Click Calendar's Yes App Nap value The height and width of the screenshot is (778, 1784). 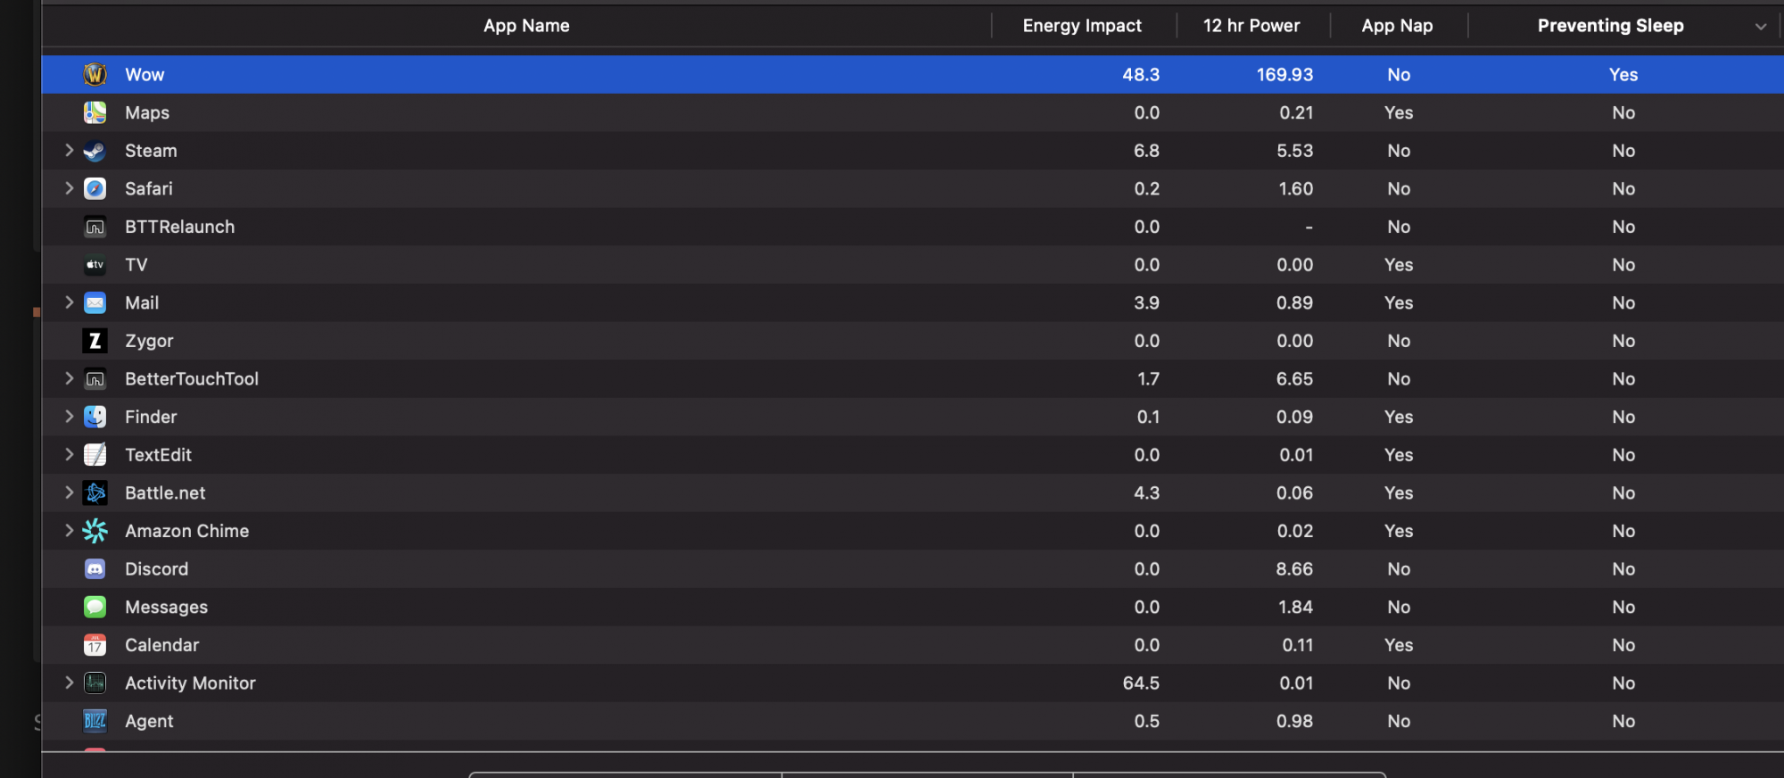click(x=1399, y=645)
